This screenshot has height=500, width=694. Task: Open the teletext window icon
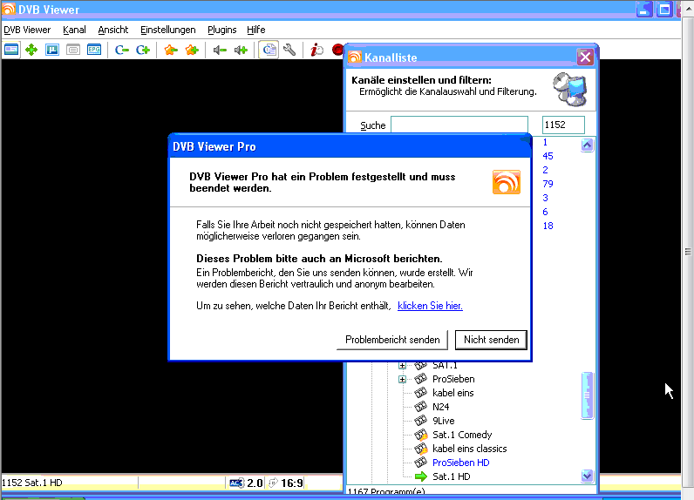(73, 50)
